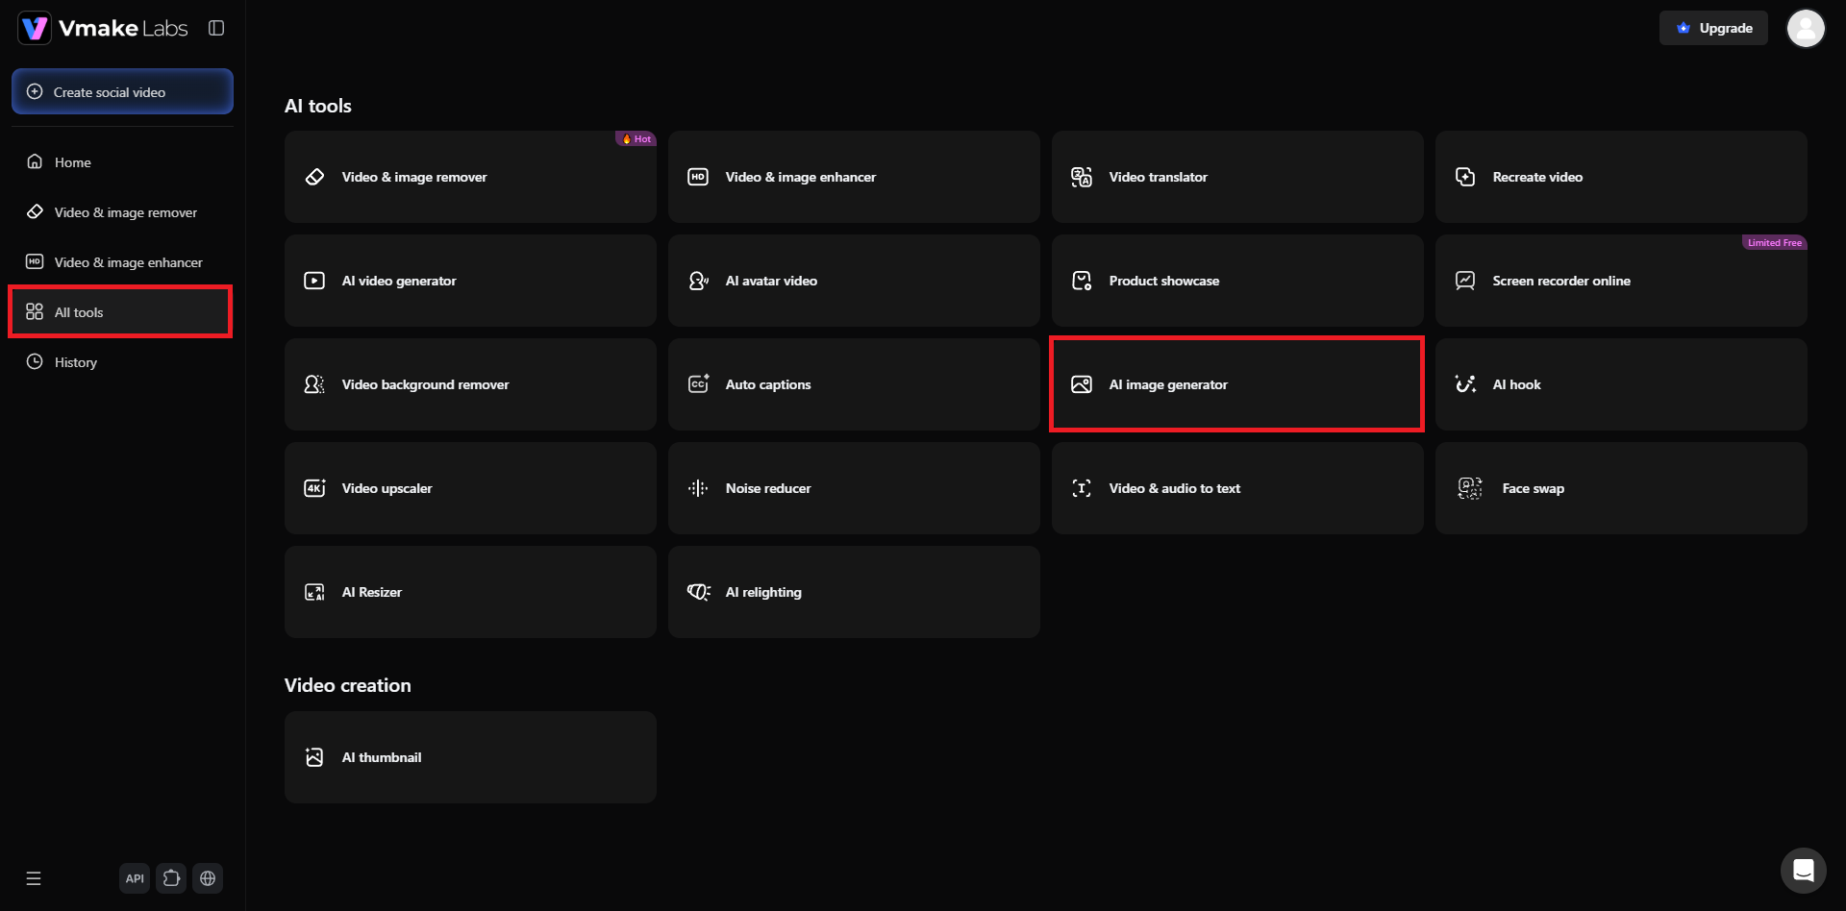
Task: Open History in the sidebar
Action: point(121,362)
